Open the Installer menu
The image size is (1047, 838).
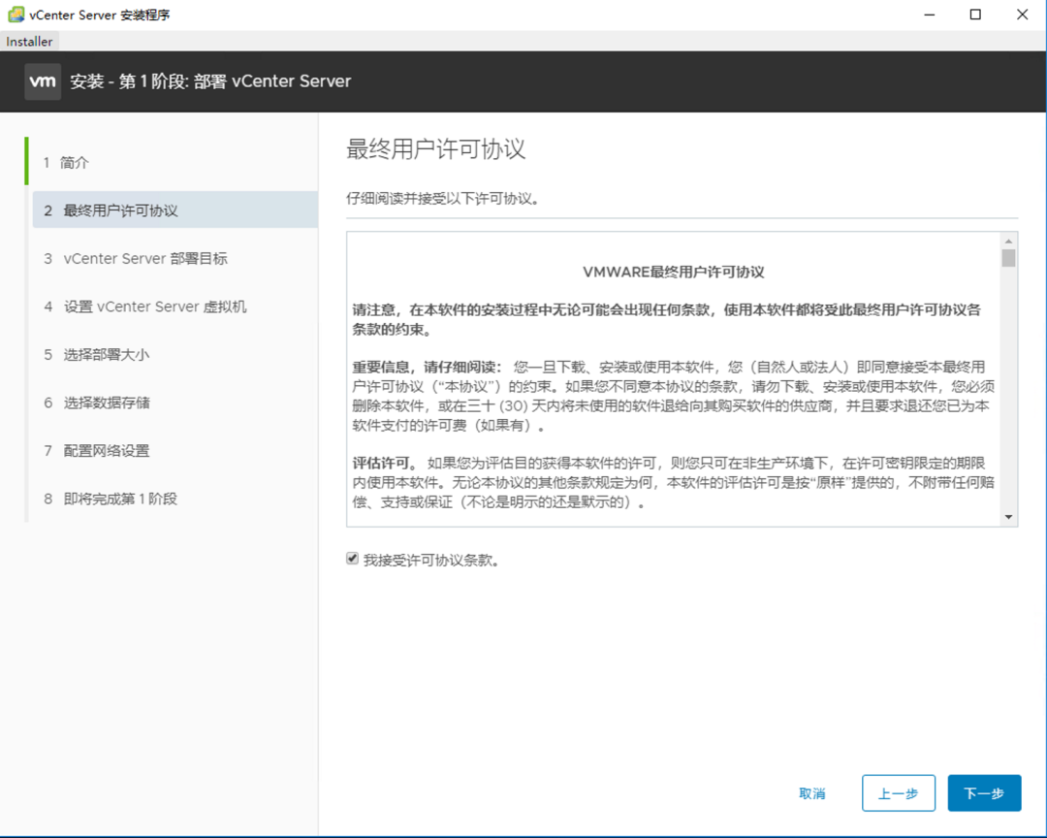[x=29, y=42]
